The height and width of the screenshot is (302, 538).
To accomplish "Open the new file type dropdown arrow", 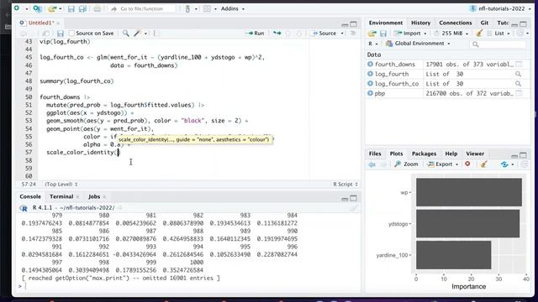I will coord(26,9).
